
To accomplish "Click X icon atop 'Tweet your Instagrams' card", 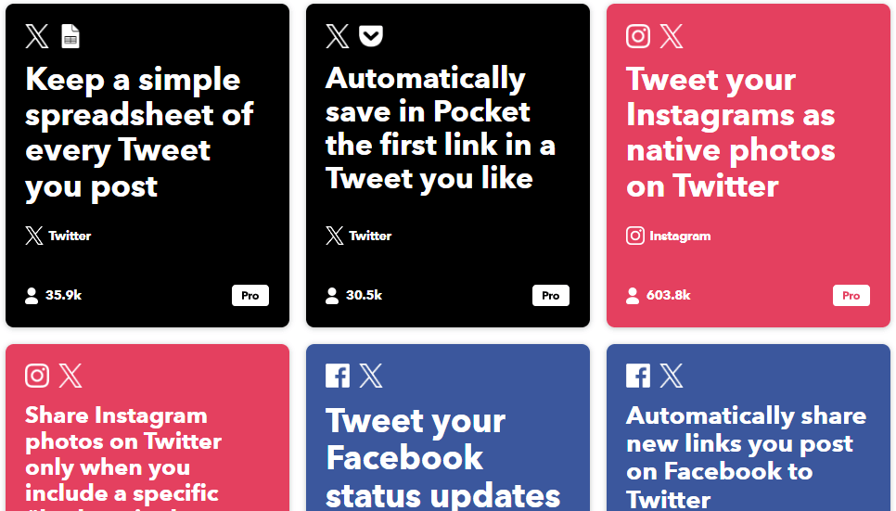I will (672, 36).
